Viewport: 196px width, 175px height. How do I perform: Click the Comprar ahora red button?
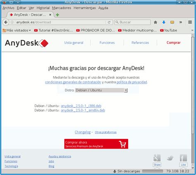coord(96,144)
